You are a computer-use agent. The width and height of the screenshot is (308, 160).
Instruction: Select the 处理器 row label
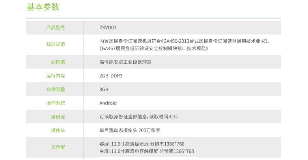pos(58,62)
